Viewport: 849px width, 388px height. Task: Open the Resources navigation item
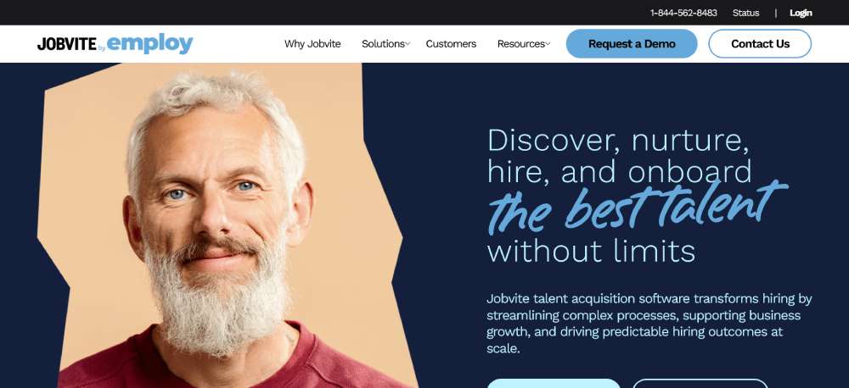click(521, 44)
